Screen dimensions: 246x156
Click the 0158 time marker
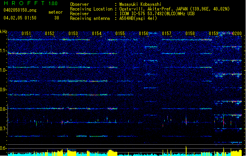[x=190, y=34]
